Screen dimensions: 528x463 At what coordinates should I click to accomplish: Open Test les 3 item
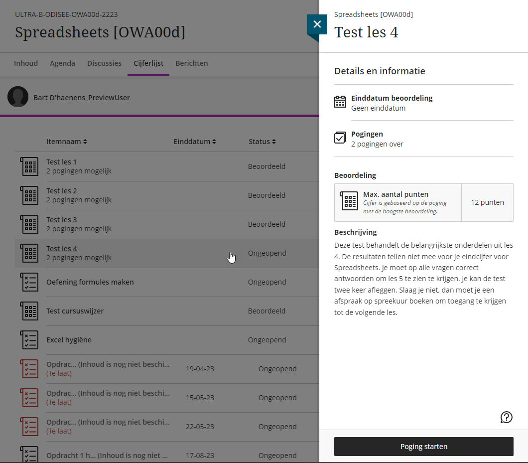[62, 220]
